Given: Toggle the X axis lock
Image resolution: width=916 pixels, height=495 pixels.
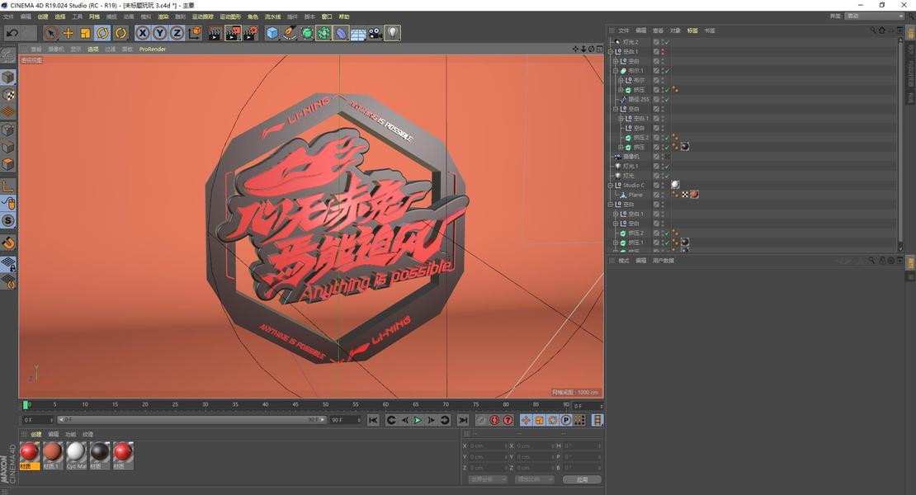Looking at the screenshot, I should (x=143, y=33).
